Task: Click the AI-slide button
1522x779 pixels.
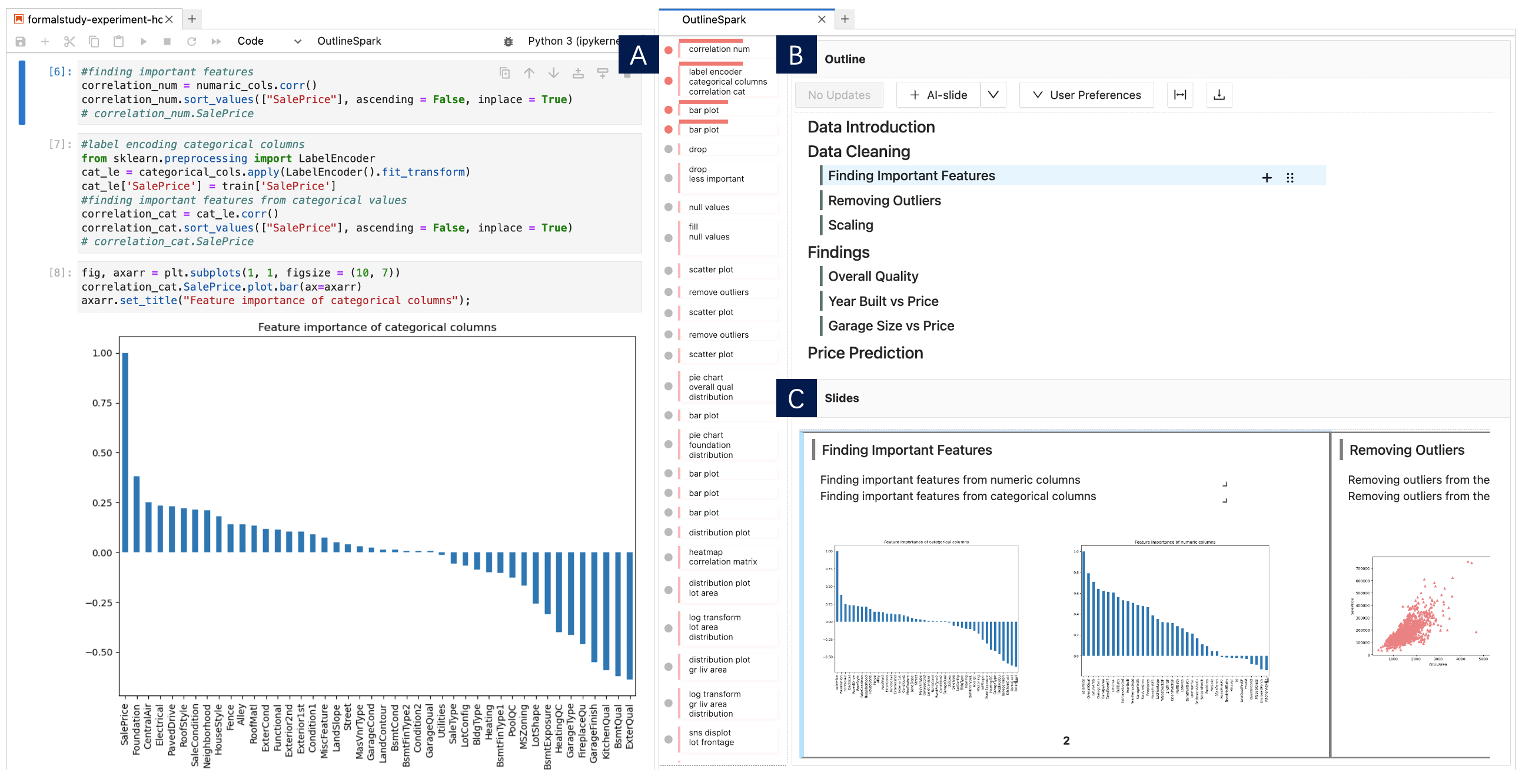Action: [938, 95]
